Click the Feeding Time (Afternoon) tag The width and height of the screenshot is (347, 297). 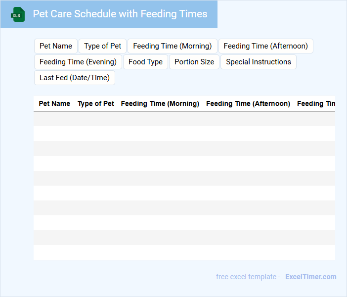(265, 46)
